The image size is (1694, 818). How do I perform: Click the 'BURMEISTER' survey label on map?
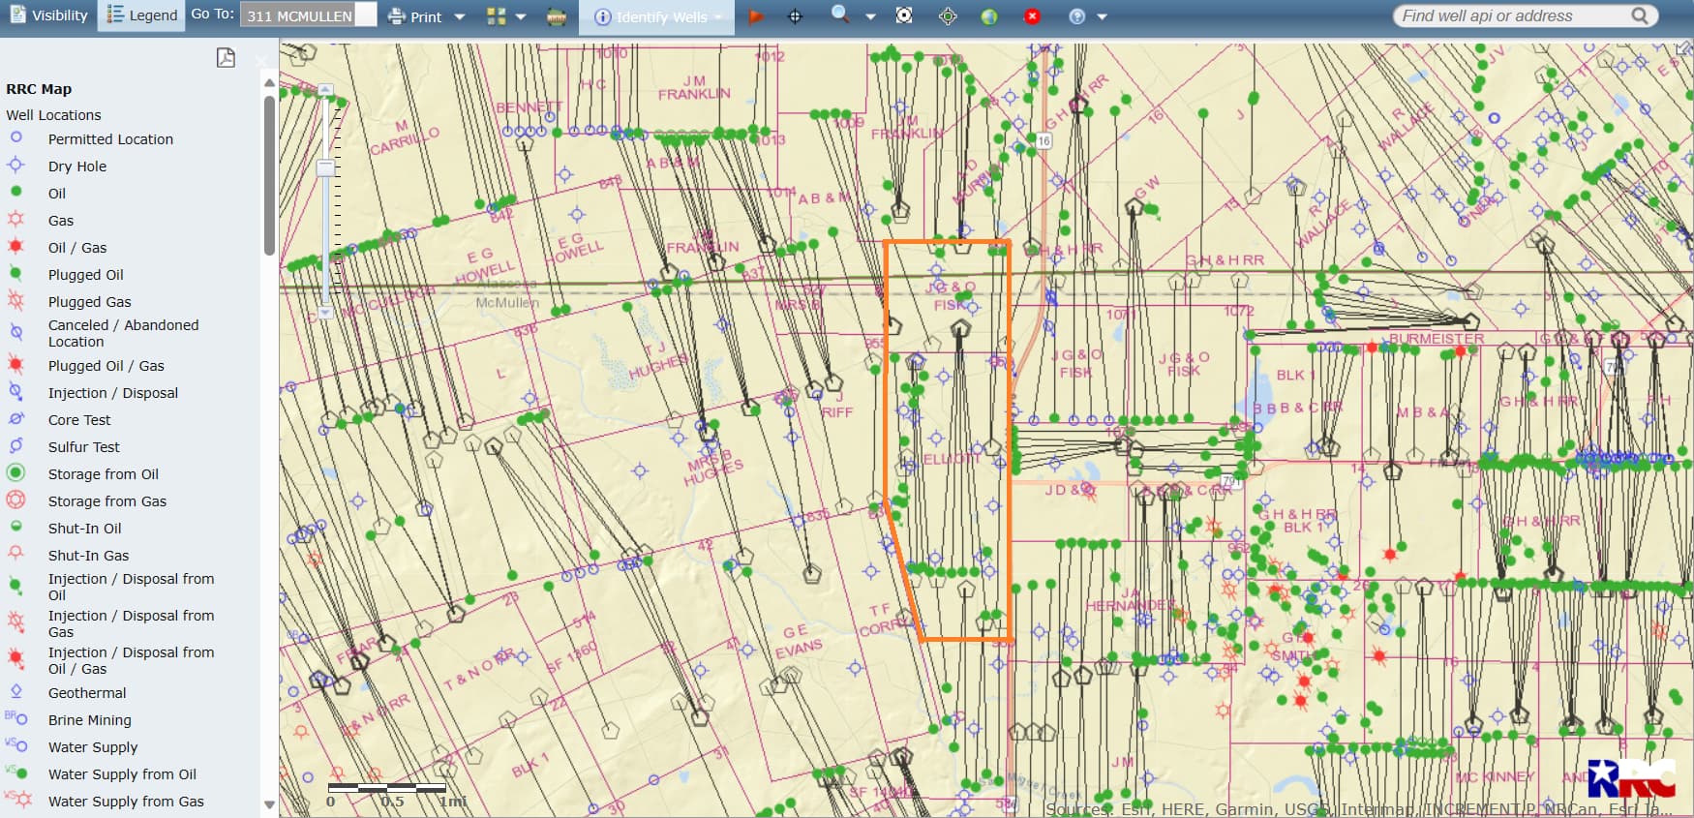click(1437, 339)
